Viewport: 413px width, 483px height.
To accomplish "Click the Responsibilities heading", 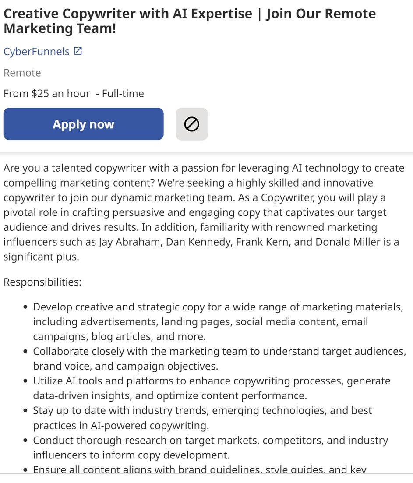I will pos(42,282).
